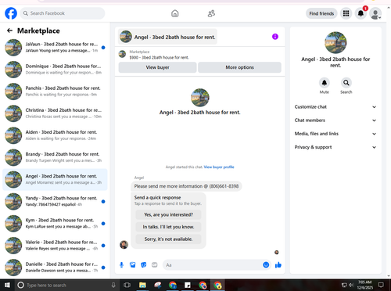Go back using Marketplace back arrow
This screenshot has height=291, width=391.
[9, 31]
